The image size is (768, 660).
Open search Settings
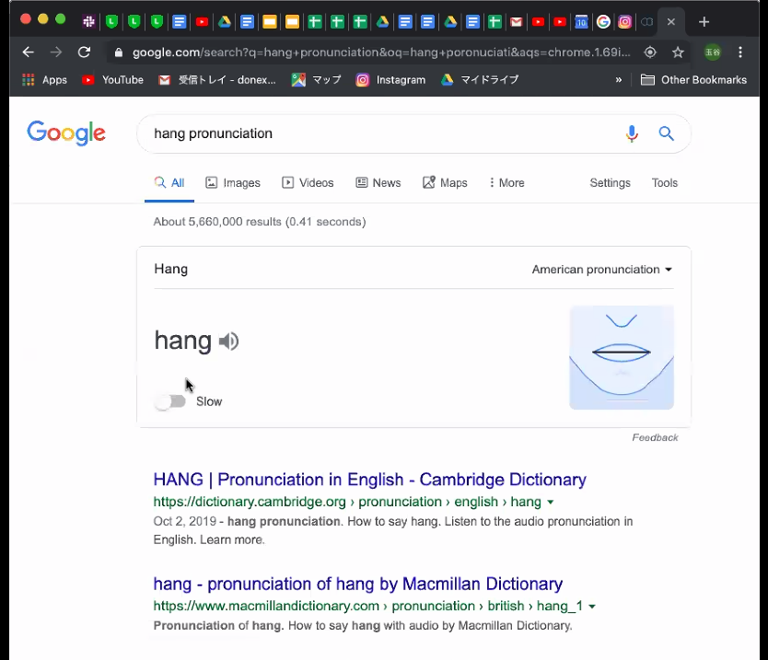(x=610, y=183)
